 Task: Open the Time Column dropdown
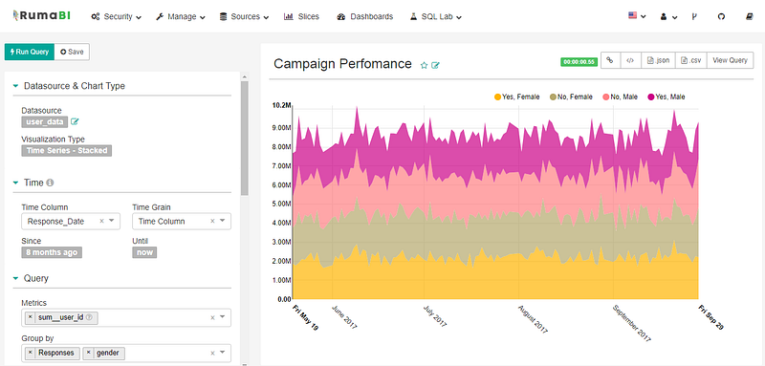(71, 222)
